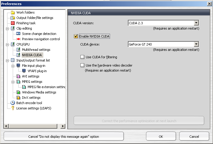Image resolution: width=213 pixels, height=144 pixels.
Task: Click Cancel "Do not display this message again" option
Action: coord(63,136)
